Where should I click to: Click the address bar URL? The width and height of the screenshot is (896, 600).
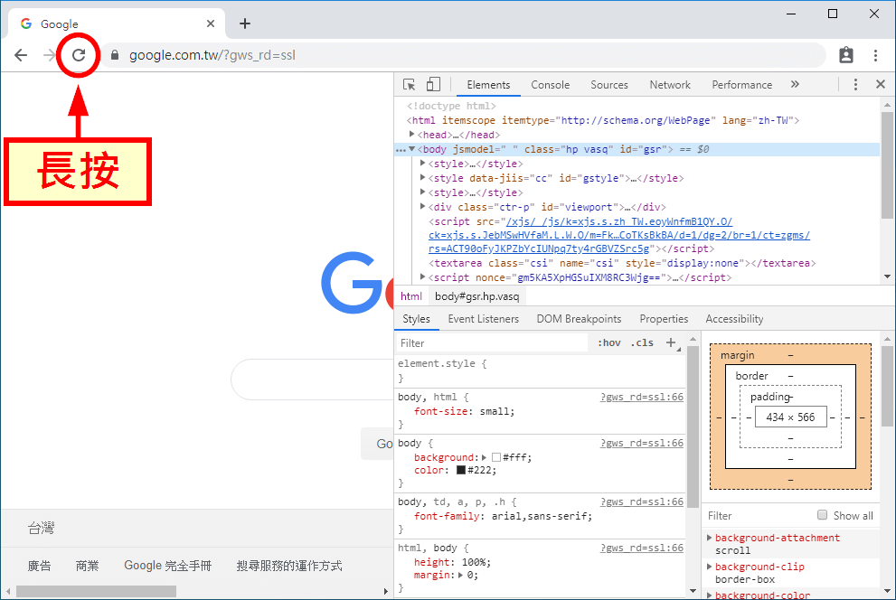click(x=212, y=55)
